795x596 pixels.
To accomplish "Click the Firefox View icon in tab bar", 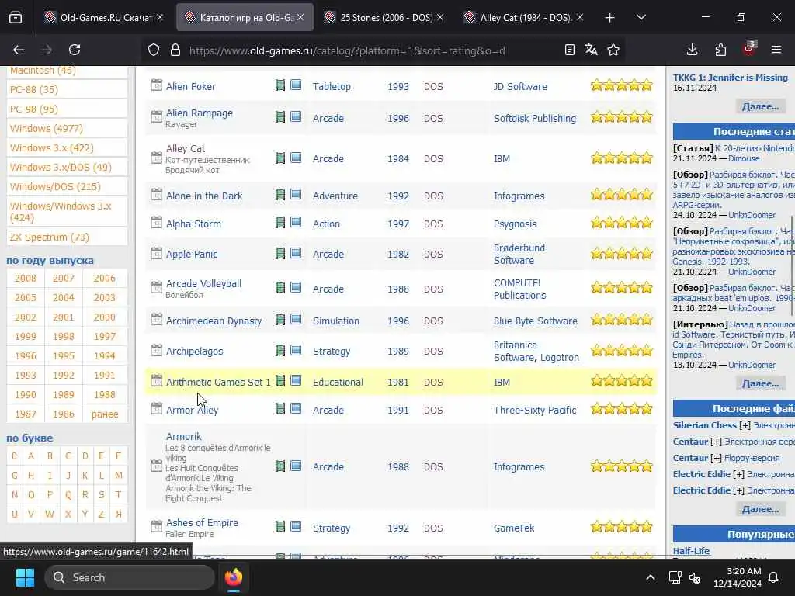I will coord(16,17).
